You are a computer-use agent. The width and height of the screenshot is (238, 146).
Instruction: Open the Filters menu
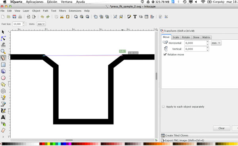pos(62,11)
